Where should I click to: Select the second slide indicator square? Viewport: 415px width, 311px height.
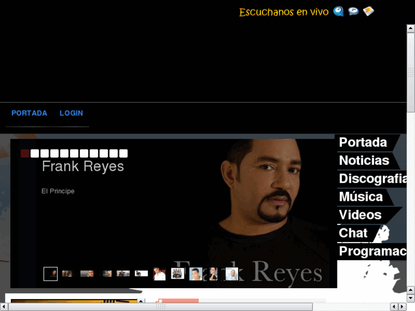coord(35,154)
